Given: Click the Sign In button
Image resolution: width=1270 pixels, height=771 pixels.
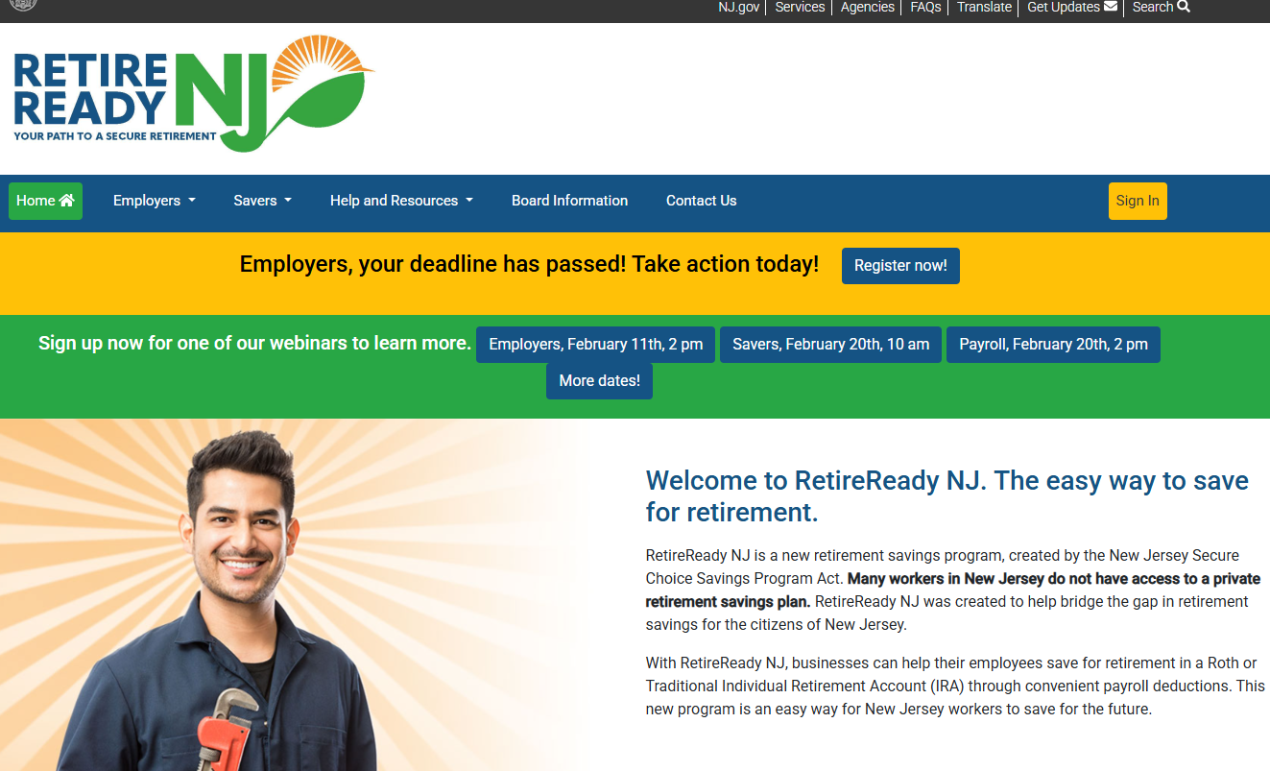Looking at the screenshot, I should tap(1138, 201).
